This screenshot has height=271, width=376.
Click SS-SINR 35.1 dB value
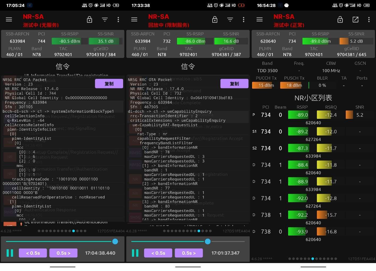pyautogui.click(x=106, y=41)
